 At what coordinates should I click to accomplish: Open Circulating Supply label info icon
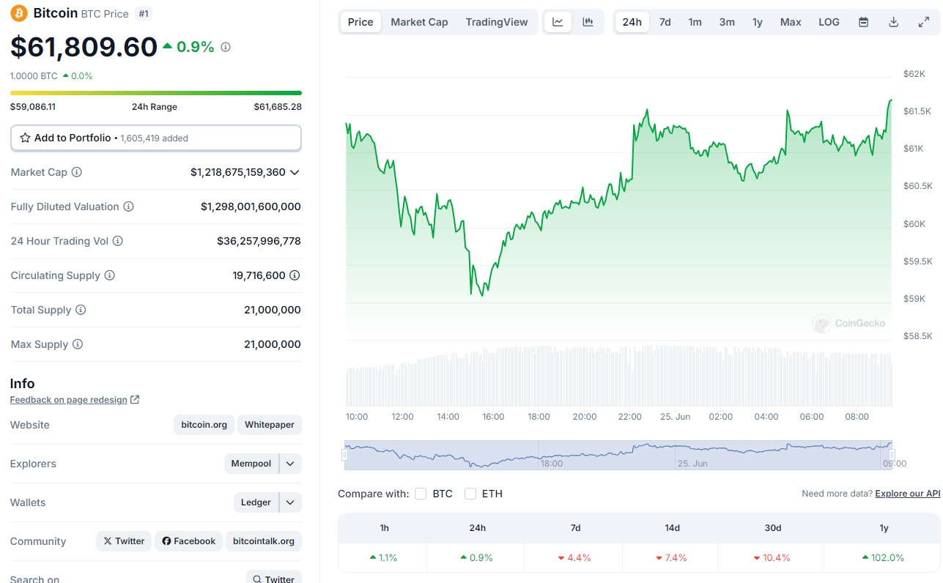point(110,275)
